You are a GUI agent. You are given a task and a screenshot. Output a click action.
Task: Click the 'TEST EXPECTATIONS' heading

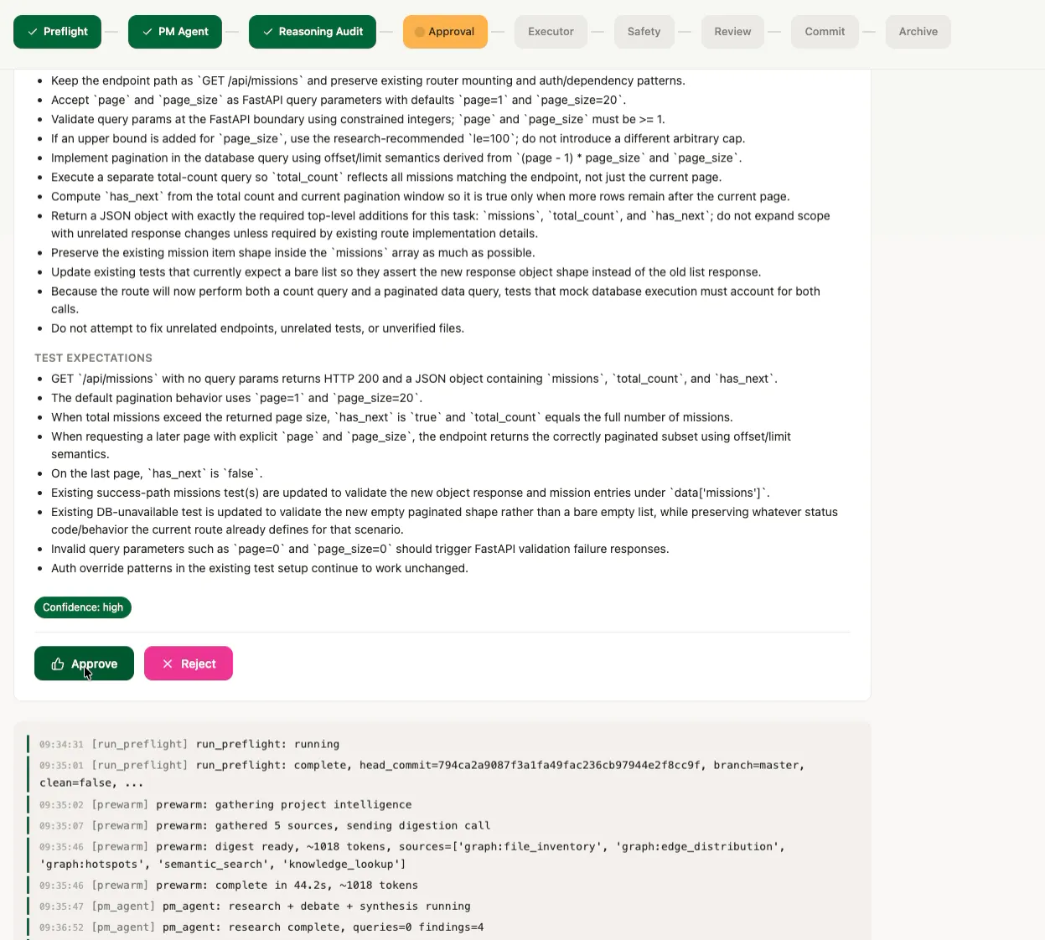point(93,358)
